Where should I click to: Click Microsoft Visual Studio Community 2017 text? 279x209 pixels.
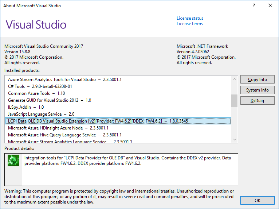click(x=44, y=46)
